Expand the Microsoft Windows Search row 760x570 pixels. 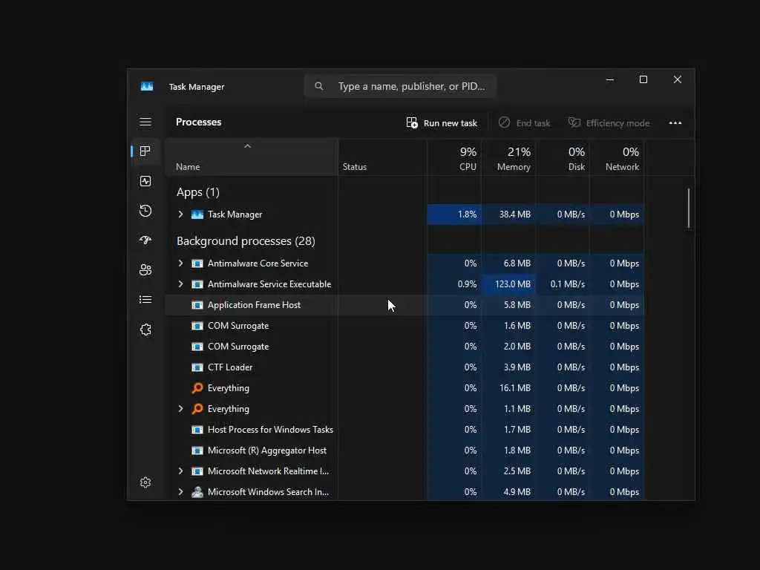pyautogui.click(x=180, y=492)
